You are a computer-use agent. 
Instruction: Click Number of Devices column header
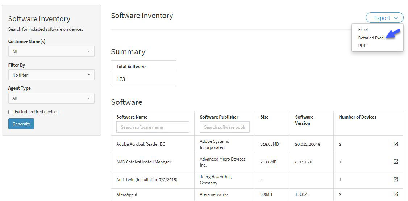pyautogui.click(x=358, y=117)
